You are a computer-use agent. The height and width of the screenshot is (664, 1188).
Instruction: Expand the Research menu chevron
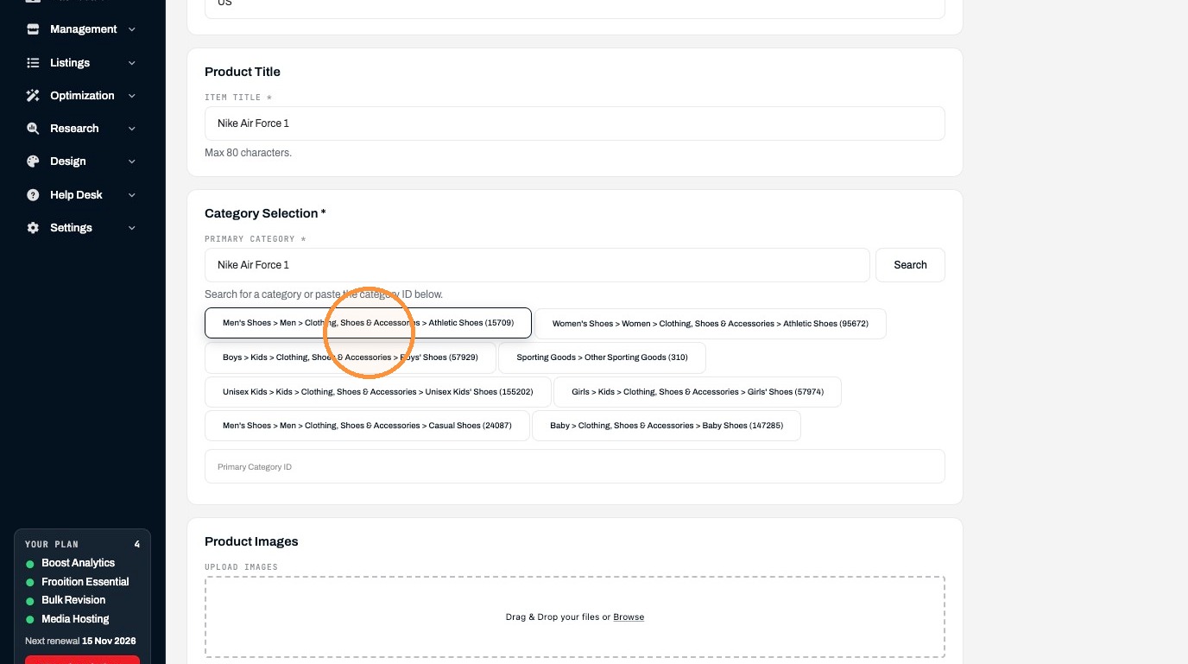pos(132,129)
